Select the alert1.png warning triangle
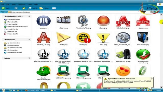163x92 pixels. click(63, 38)
